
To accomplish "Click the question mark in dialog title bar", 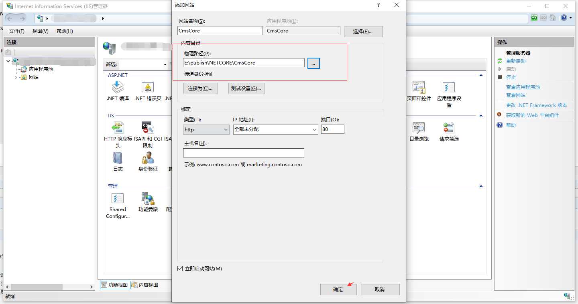I will 378,5.
